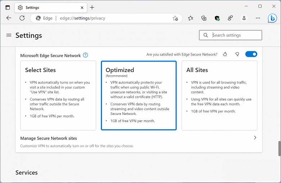Open the Favorites list icon
Image resolution: width=281 pixels, height=183 pixels.
(191, 18)
